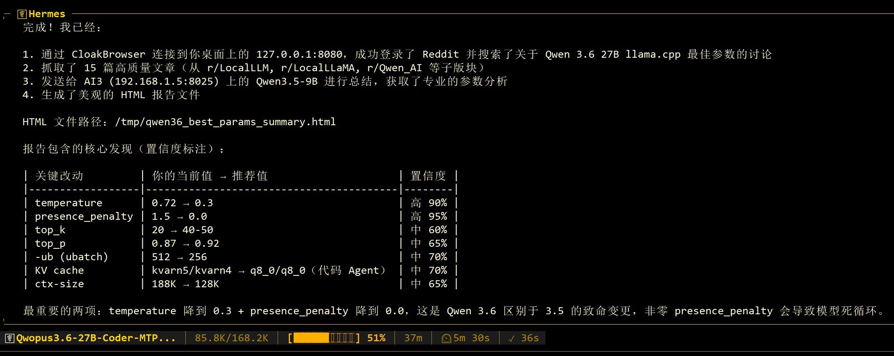This screenshot has width=894, height=356.
Task: Click the (192.168.1.5:8025) address text
Action: click(x=164, y=81)
